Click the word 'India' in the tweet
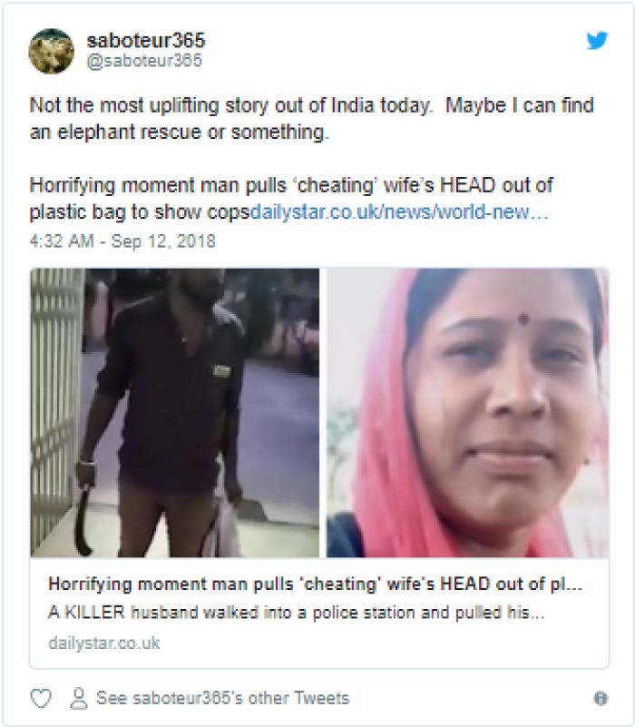The height and width of the screenshot is (727, 635). (x=352, y=105)
